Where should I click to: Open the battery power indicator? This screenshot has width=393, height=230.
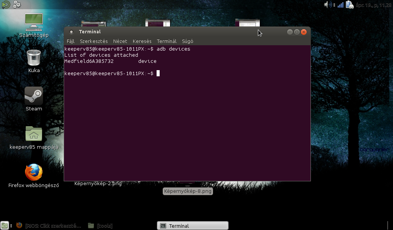click(349, 5)
